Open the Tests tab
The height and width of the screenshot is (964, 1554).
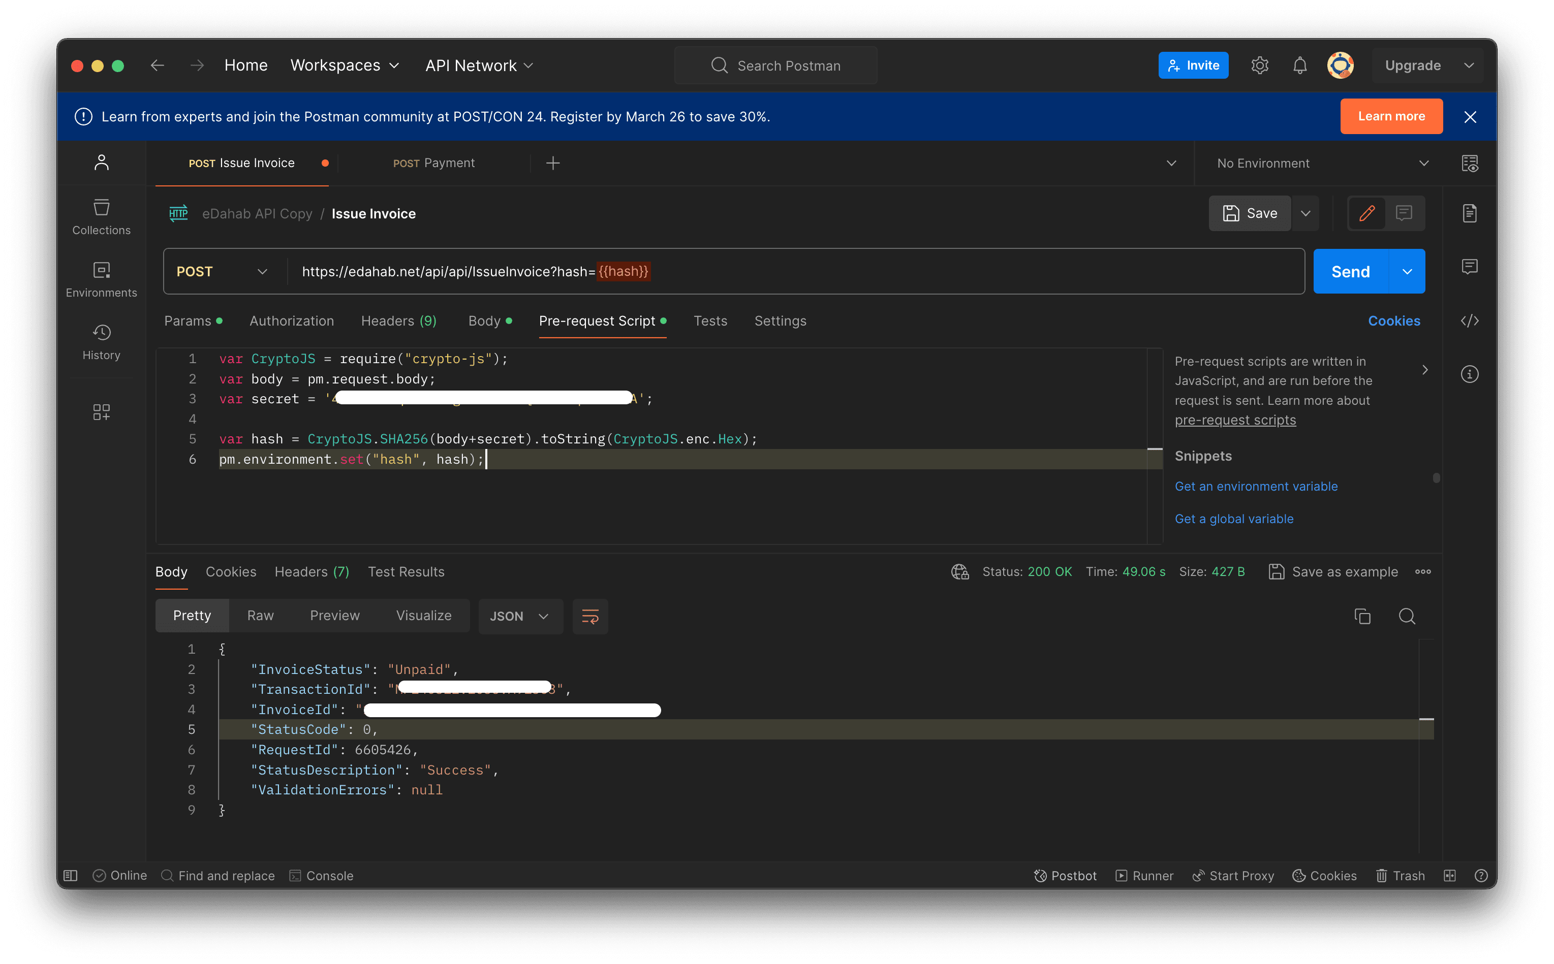[710, 320]
